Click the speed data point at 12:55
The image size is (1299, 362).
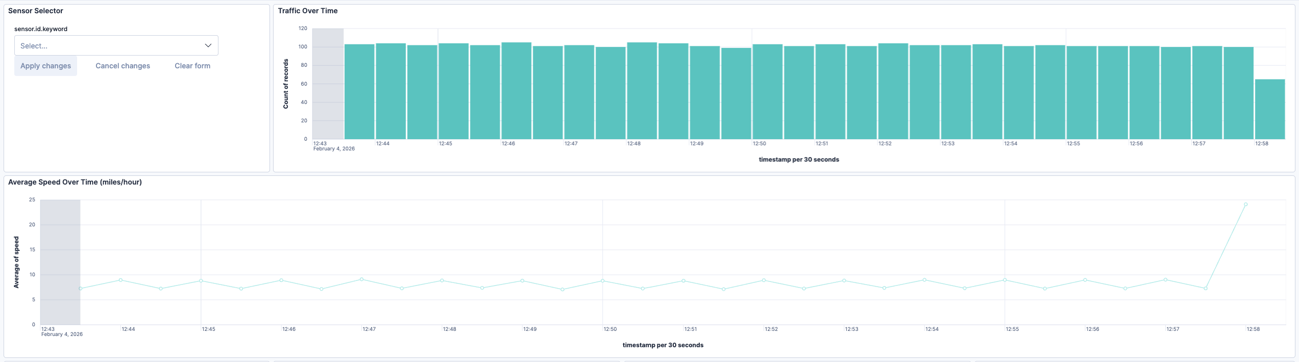(x=1004, y=280)
